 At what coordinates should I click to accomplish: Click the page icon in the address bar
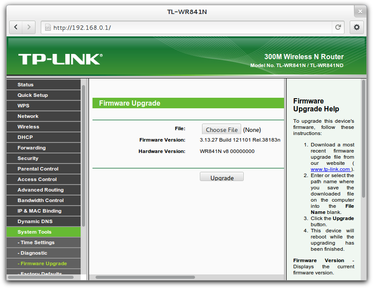tap(48, 27)
